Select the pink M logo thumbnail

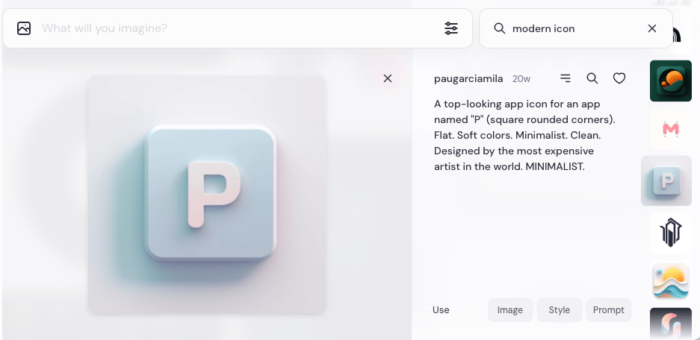(670, 130)
